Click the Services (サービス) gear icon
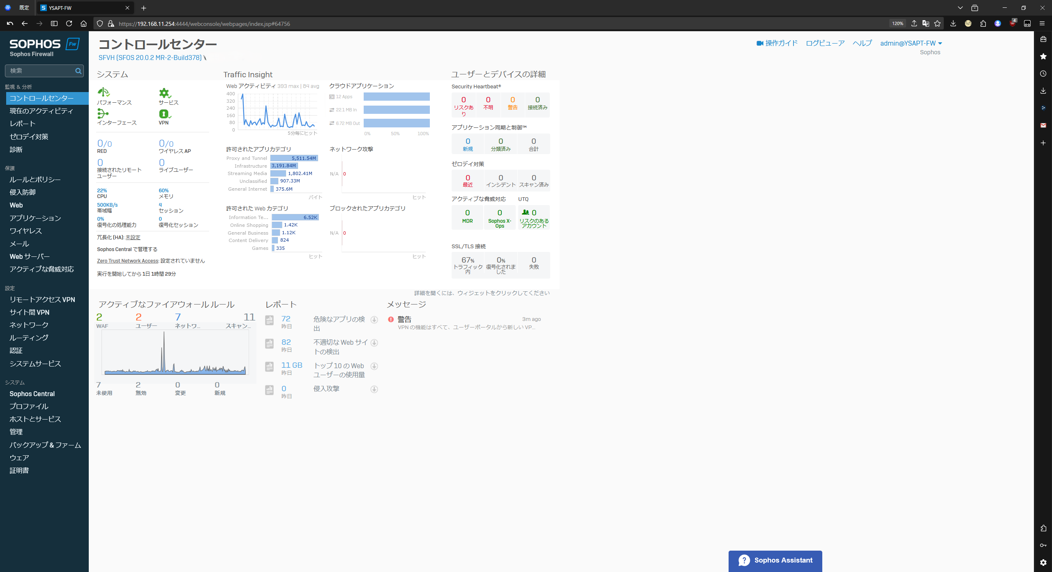1052x572 pixels. tap(164, 93)
